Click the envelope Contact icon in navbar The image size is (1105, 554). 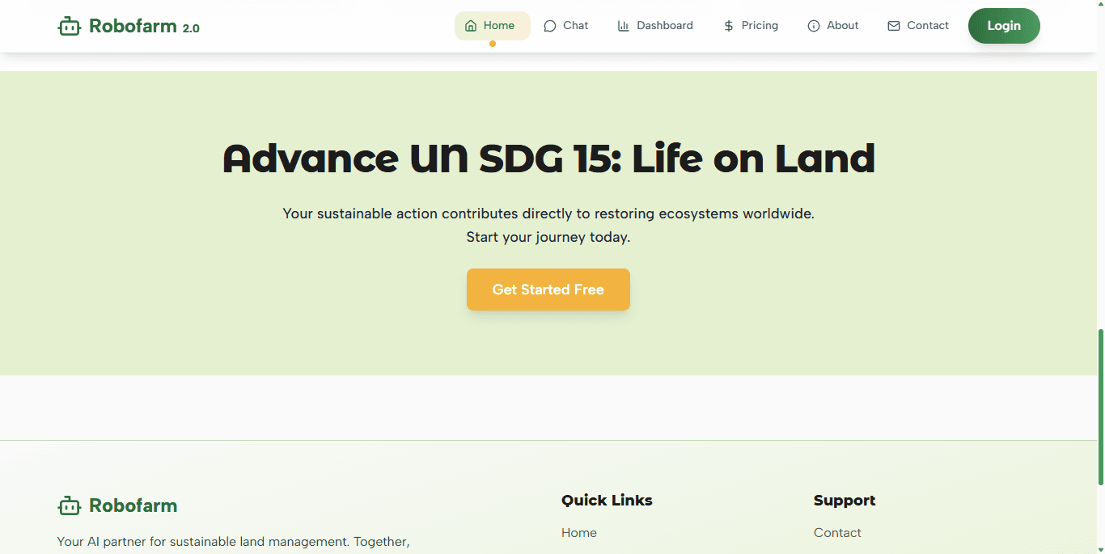tap(894, 26)
